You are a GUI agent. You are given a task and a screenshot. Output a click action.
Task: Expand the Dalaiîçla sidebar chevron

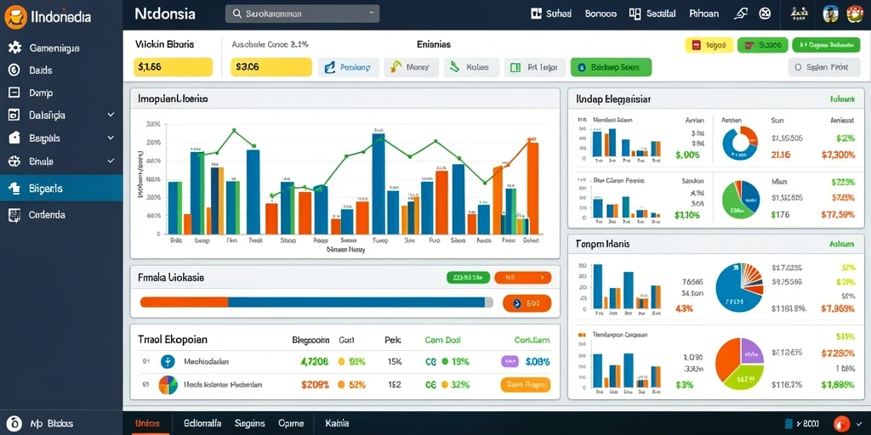111,115
